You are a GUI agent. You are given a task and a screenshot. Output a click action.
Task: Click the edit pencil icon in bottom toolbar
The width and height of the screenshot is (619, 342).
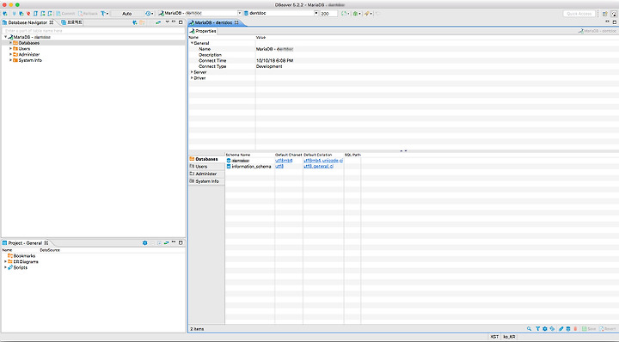coord(561,328)
